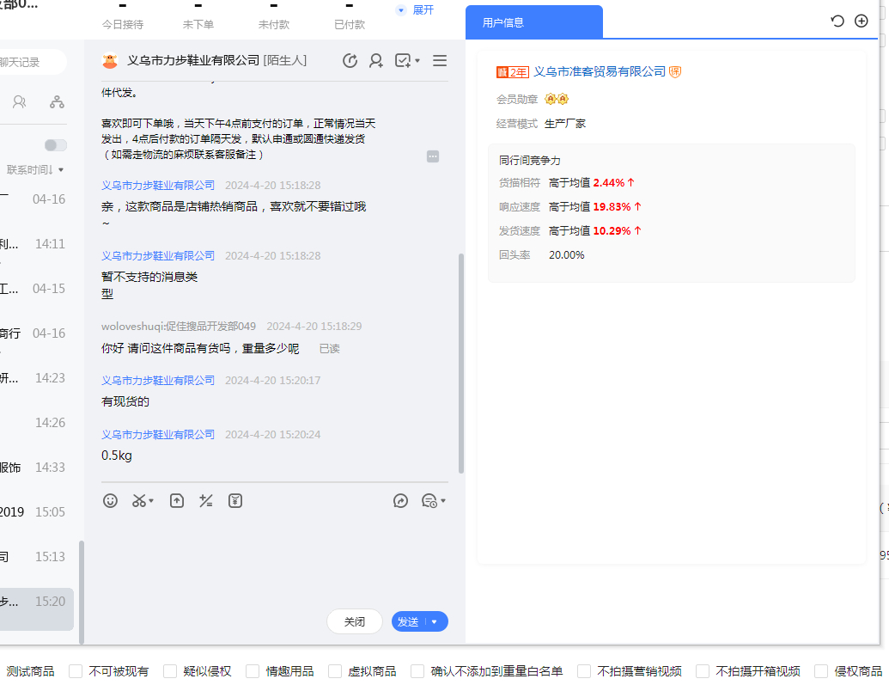Click the 关闭 button
889x691 pixels.
(355, 621)
